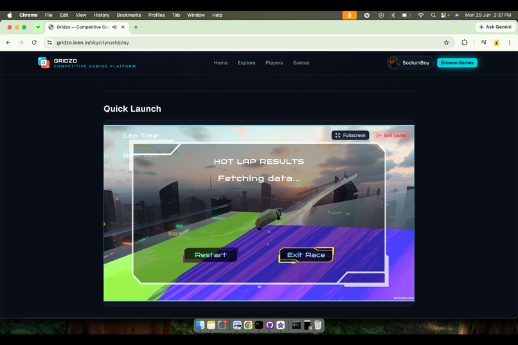The image size is (518, 345).
Task: Open the Help menu
Action: click(217, 15)
